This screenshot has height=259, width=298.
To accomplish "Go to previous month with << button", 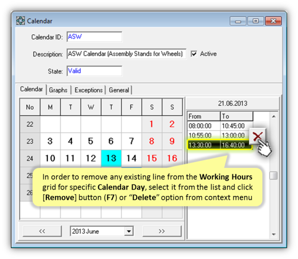I will click(x=42, y=231).
